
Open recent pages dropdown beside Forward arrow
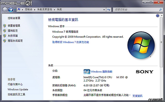click(x=15, y=10)
